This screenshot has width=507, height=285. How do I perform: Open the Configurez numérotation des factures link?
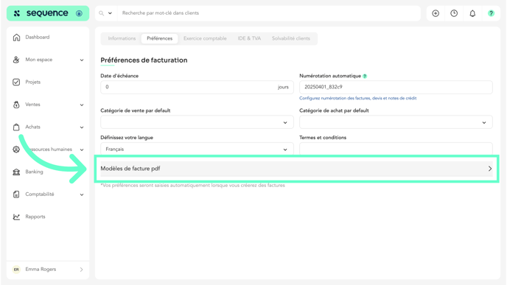(x=357, y=98)
